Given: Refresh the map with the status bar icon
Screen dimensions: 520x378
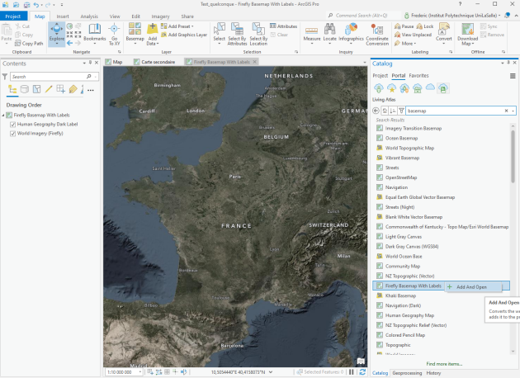Looking at the screenshot, I should (362, 372).
